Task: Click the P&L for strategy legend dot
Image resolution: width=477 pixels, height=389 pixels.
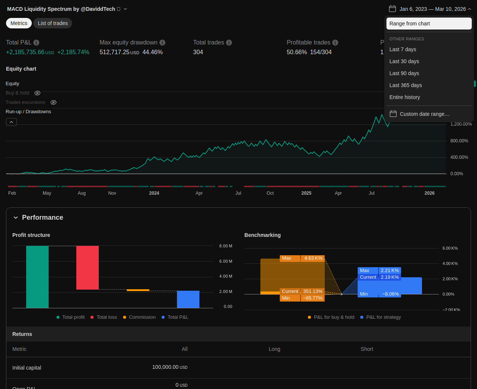Action: click(x=362, y=317)
